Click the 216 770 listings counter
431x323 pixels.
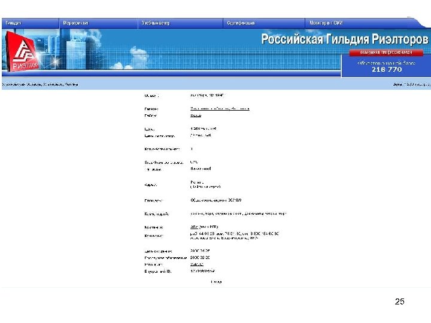387,69
